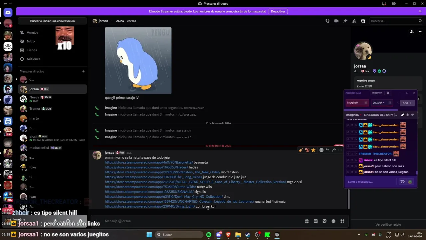Open the apps launcher icon in message bar
The width and height of the screenshot is (426, 240).
point(342,221)
